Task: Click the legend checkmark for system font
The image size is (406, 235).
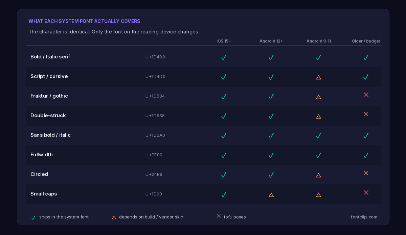Action: click(x=33, y=218)
